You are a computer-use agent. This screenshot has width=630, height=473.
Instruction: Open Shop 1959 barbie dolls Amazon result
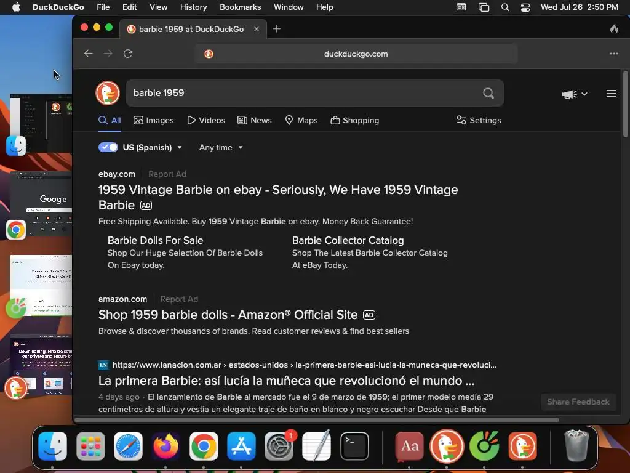tap(228, 315)
